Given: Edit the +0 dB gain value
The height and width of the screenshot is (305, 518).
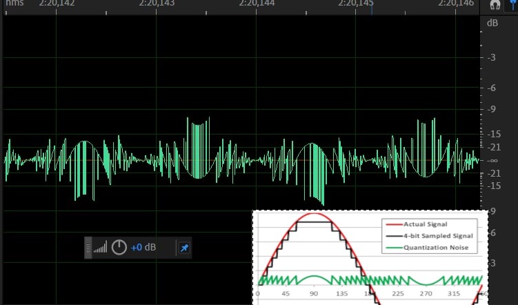Looking at the screenshot, I should click(x=143, y=247).
